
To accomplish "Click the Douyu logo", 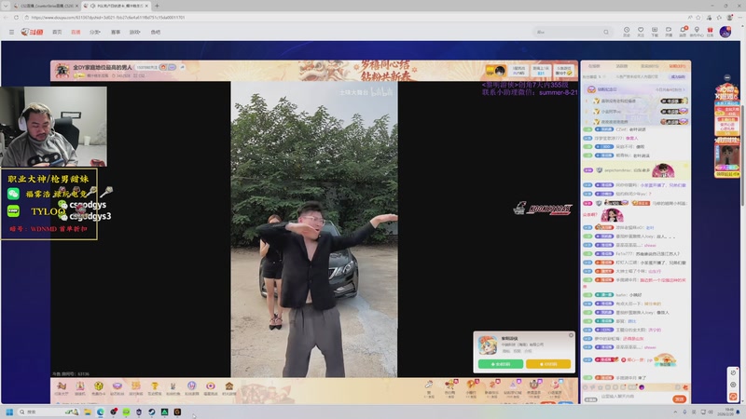I will [32, 32].
